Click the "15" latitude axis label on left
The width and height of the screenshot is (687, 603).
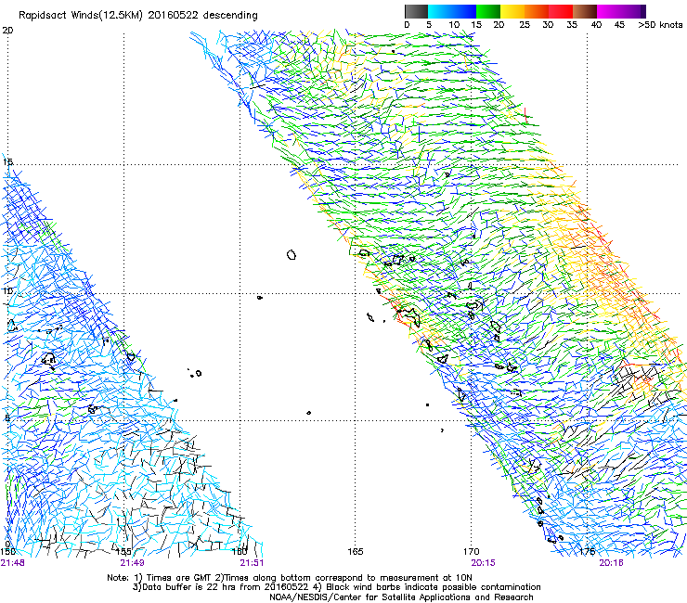click(x=7, y=162)
